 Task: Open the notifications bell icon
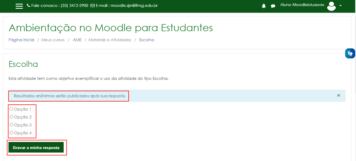tap(264, 6)
